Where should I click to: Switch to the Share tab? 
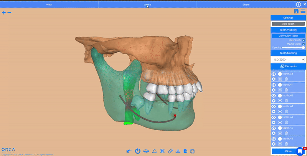(x=246, y=5)
